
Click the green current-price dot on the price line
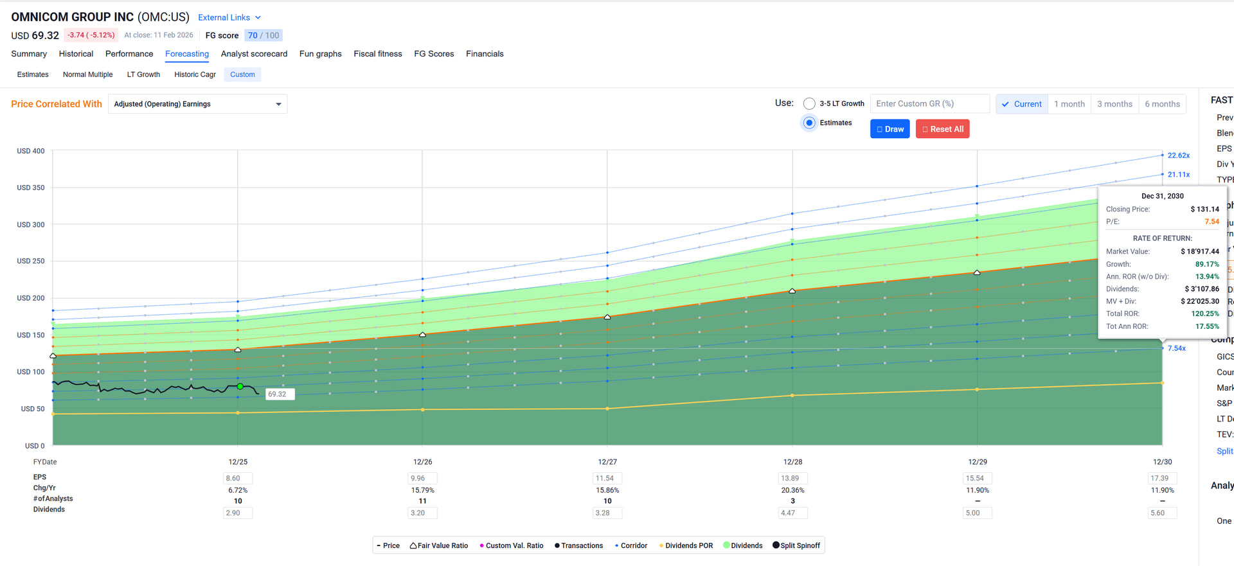pyautogui.click(x=240, y=387)
